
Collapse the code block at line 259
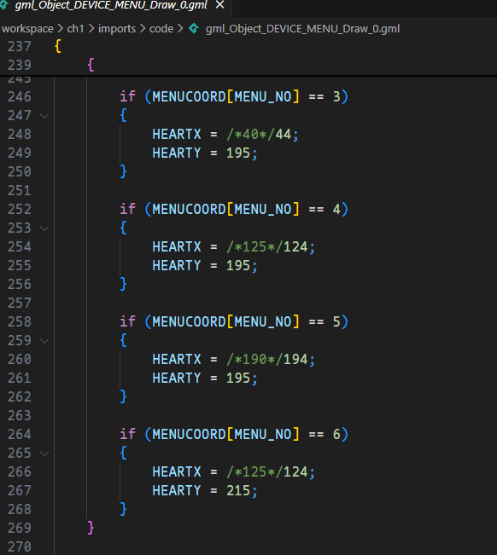[44, 341]
